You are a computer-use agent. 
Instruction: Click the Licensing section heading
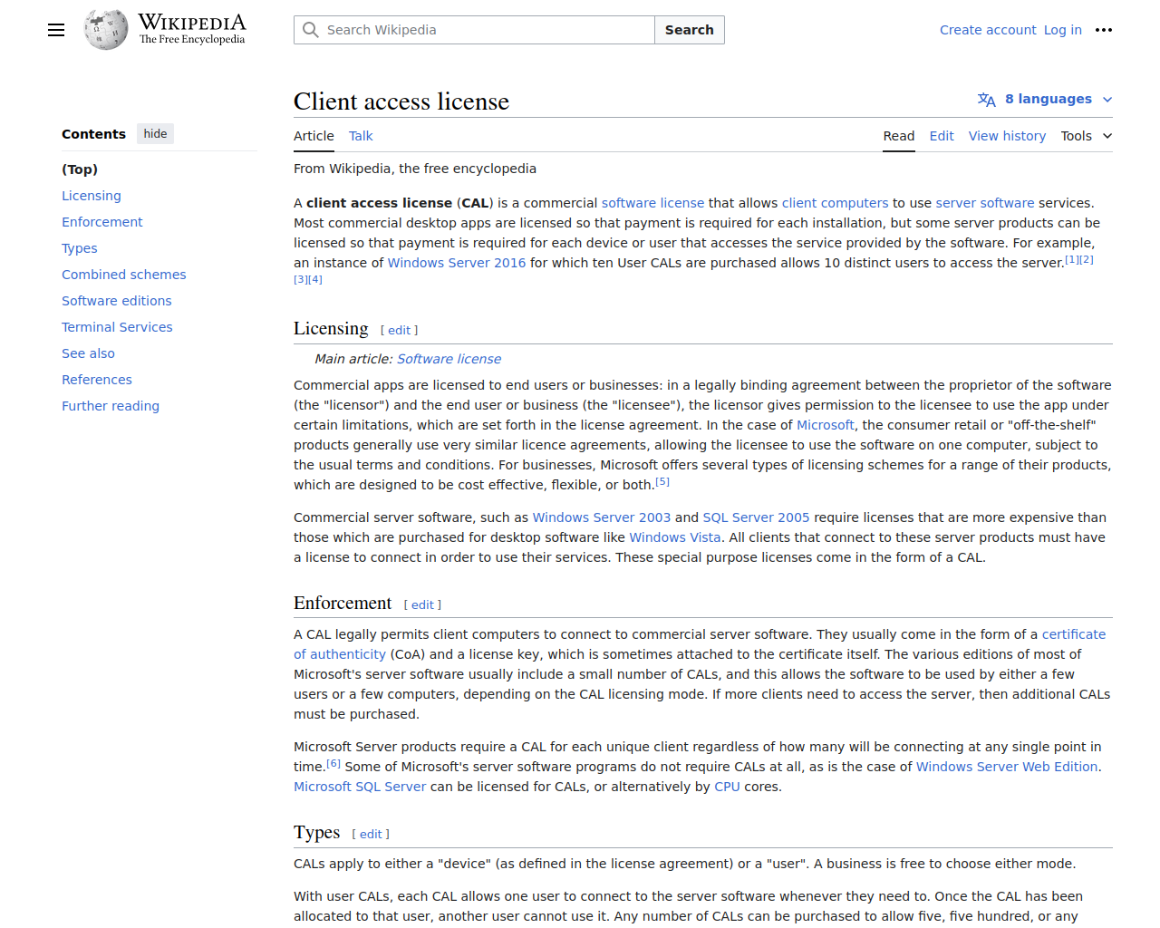click(331, 328)
